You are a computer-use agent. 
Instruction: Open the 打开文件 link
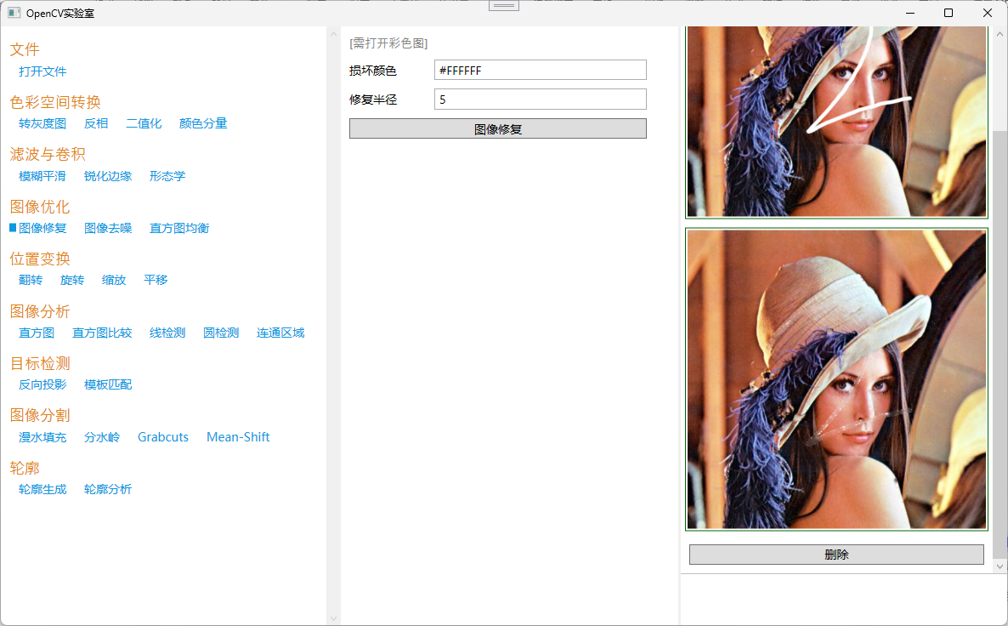42,71
